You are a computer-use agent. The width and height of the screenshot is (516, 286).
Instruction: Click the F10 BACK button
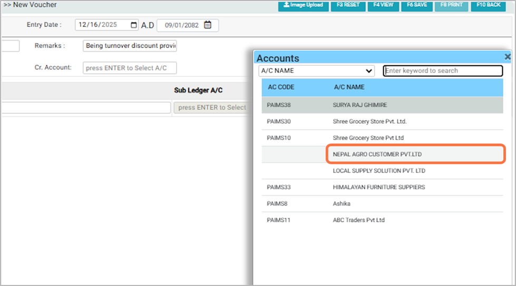coord(489,5)
